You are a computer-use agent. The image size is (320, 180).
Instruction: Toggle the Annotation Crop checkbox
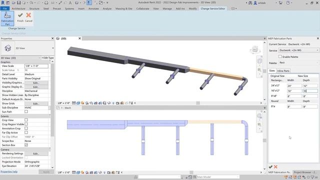(x=26, y=128)
